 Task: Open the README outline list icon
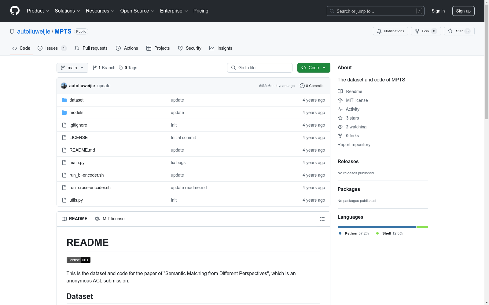(322, 219)
